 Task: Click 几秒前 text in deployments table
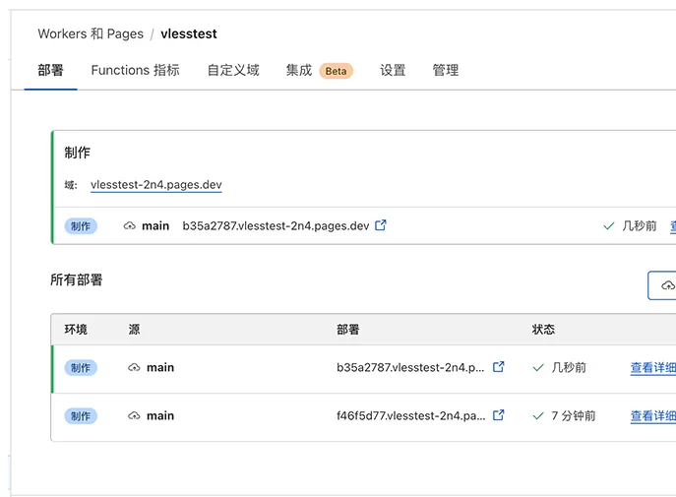point(569,368)
